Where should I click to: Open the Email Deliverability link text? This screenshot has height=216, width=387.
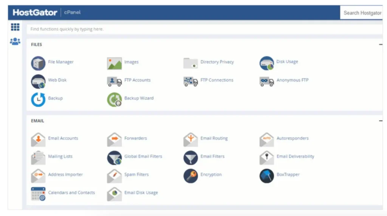[x=295, y=156]
